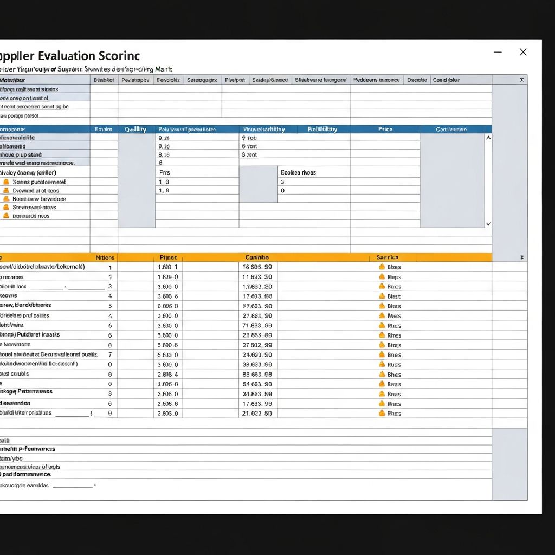Viewport: 555px width, 555px height.
Task: Click the Price column header
Action: 385,130
